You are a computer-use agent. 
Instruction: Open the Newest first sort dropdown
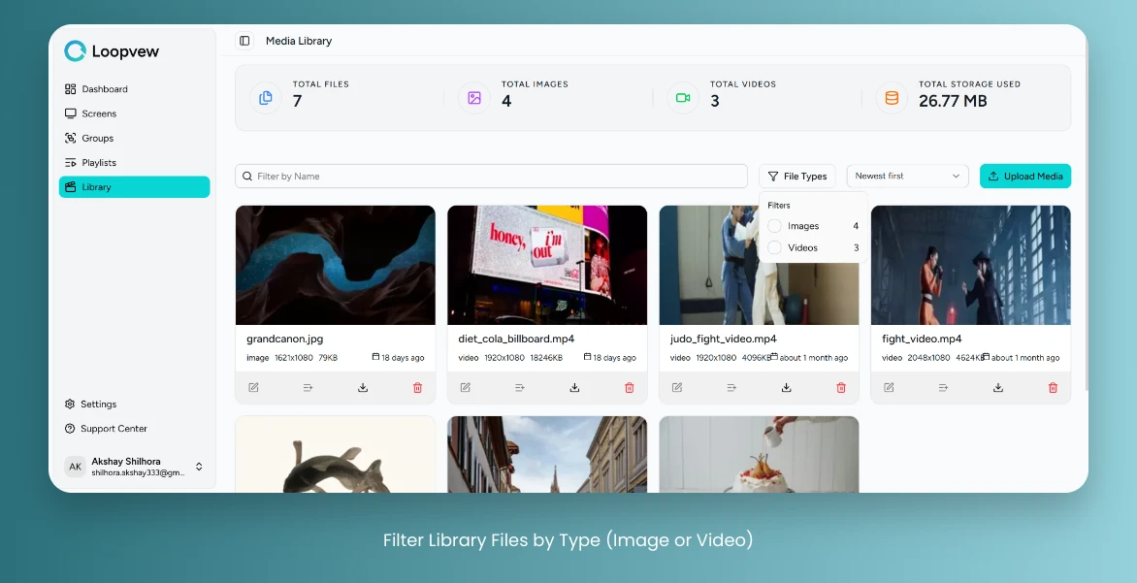point(907,177)
